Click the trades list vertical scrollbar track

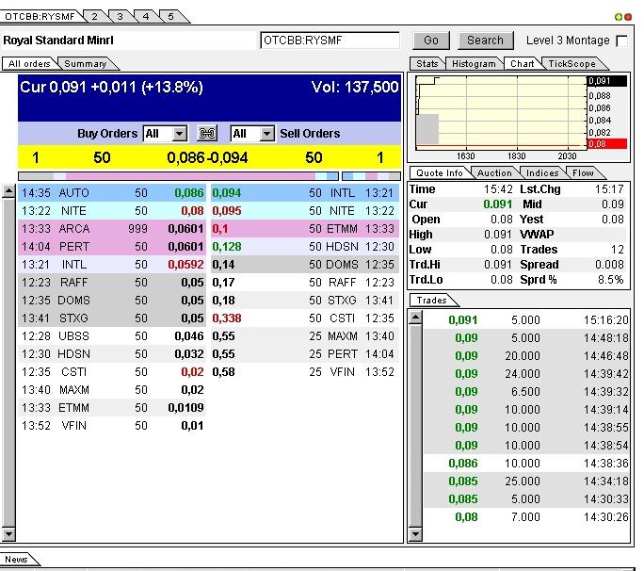(415, 426)
